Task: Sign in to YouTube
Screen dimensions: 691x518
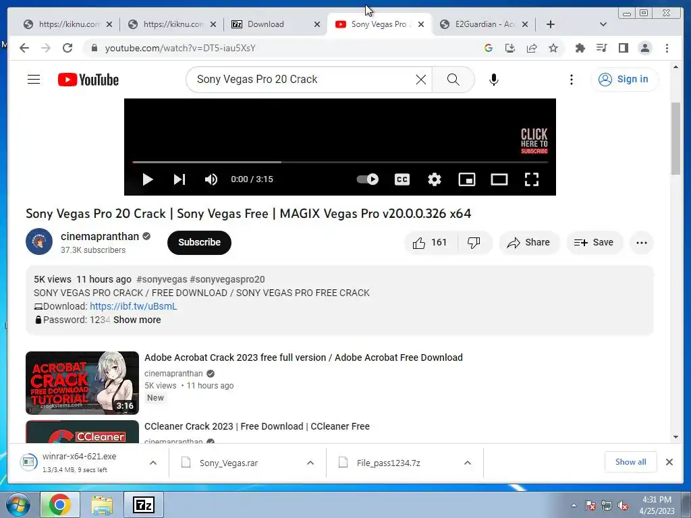Action: 624,80
